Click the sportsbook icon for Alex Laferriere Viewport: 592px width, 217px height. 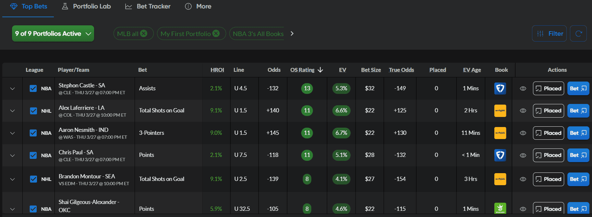click(500, 111)
